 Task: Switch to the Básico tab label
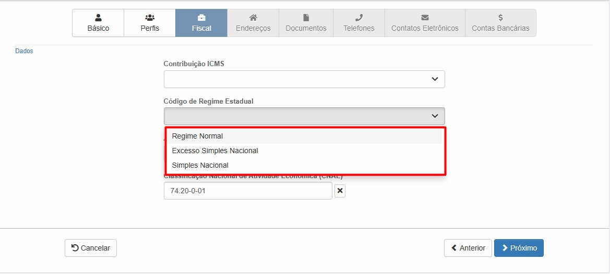(x=98, y=28)
